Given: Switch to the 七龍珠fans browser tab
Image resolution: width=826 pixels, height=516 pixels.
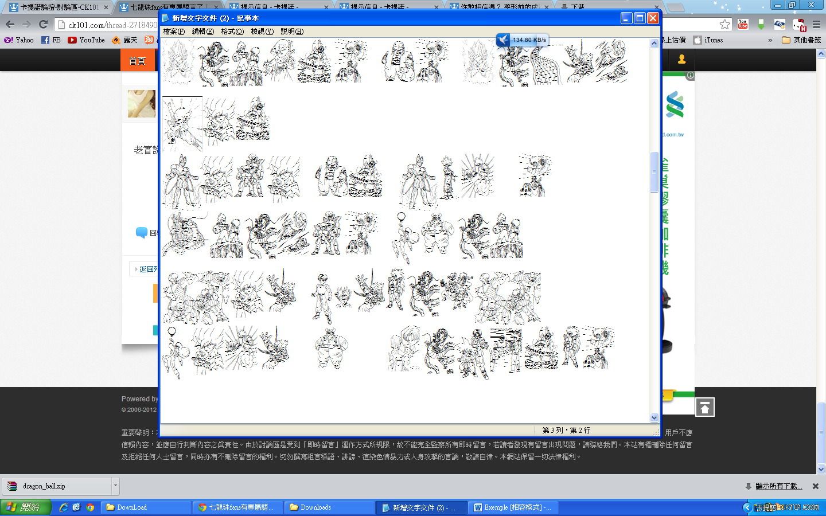Looking at the screenshot, I should [166, 7].
